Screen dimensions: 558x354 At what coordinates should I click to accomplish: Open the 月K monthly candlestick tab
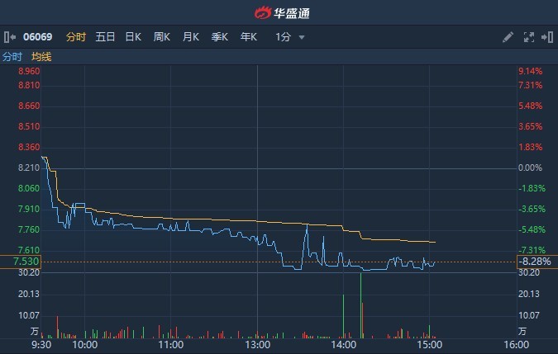pyautogui.click(x=191, y=37)
